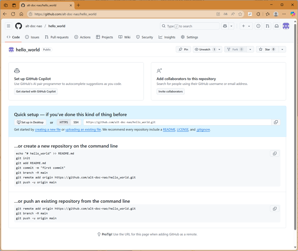Toggle Read aloud icon in address bar

(233, 14)
